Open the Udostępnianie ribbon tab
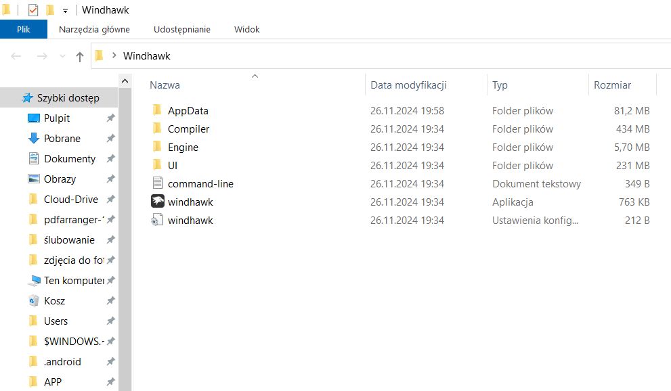This screenshot has width=671, height=391. point(182,30)
